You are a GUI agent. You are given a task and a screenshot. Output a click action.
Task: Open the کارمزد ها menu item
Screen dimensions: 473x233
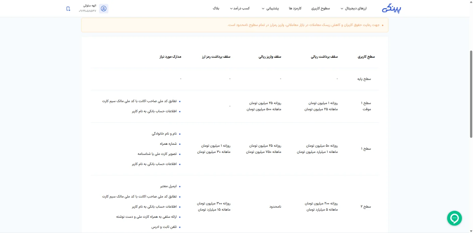[295, 8]
